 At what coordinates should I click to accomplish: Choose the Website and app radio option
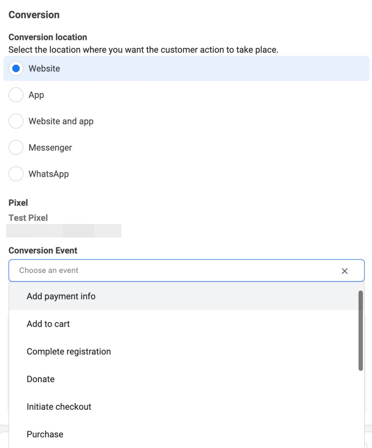pyautogui.click(x=16, y=121)
